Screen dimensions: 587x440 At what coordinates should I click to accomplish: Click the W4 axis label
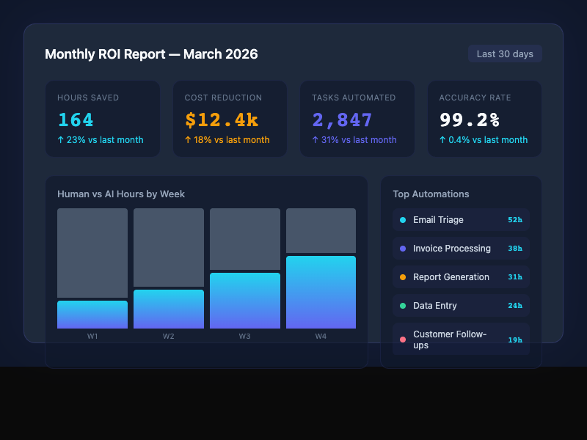(x=321, y=336)
